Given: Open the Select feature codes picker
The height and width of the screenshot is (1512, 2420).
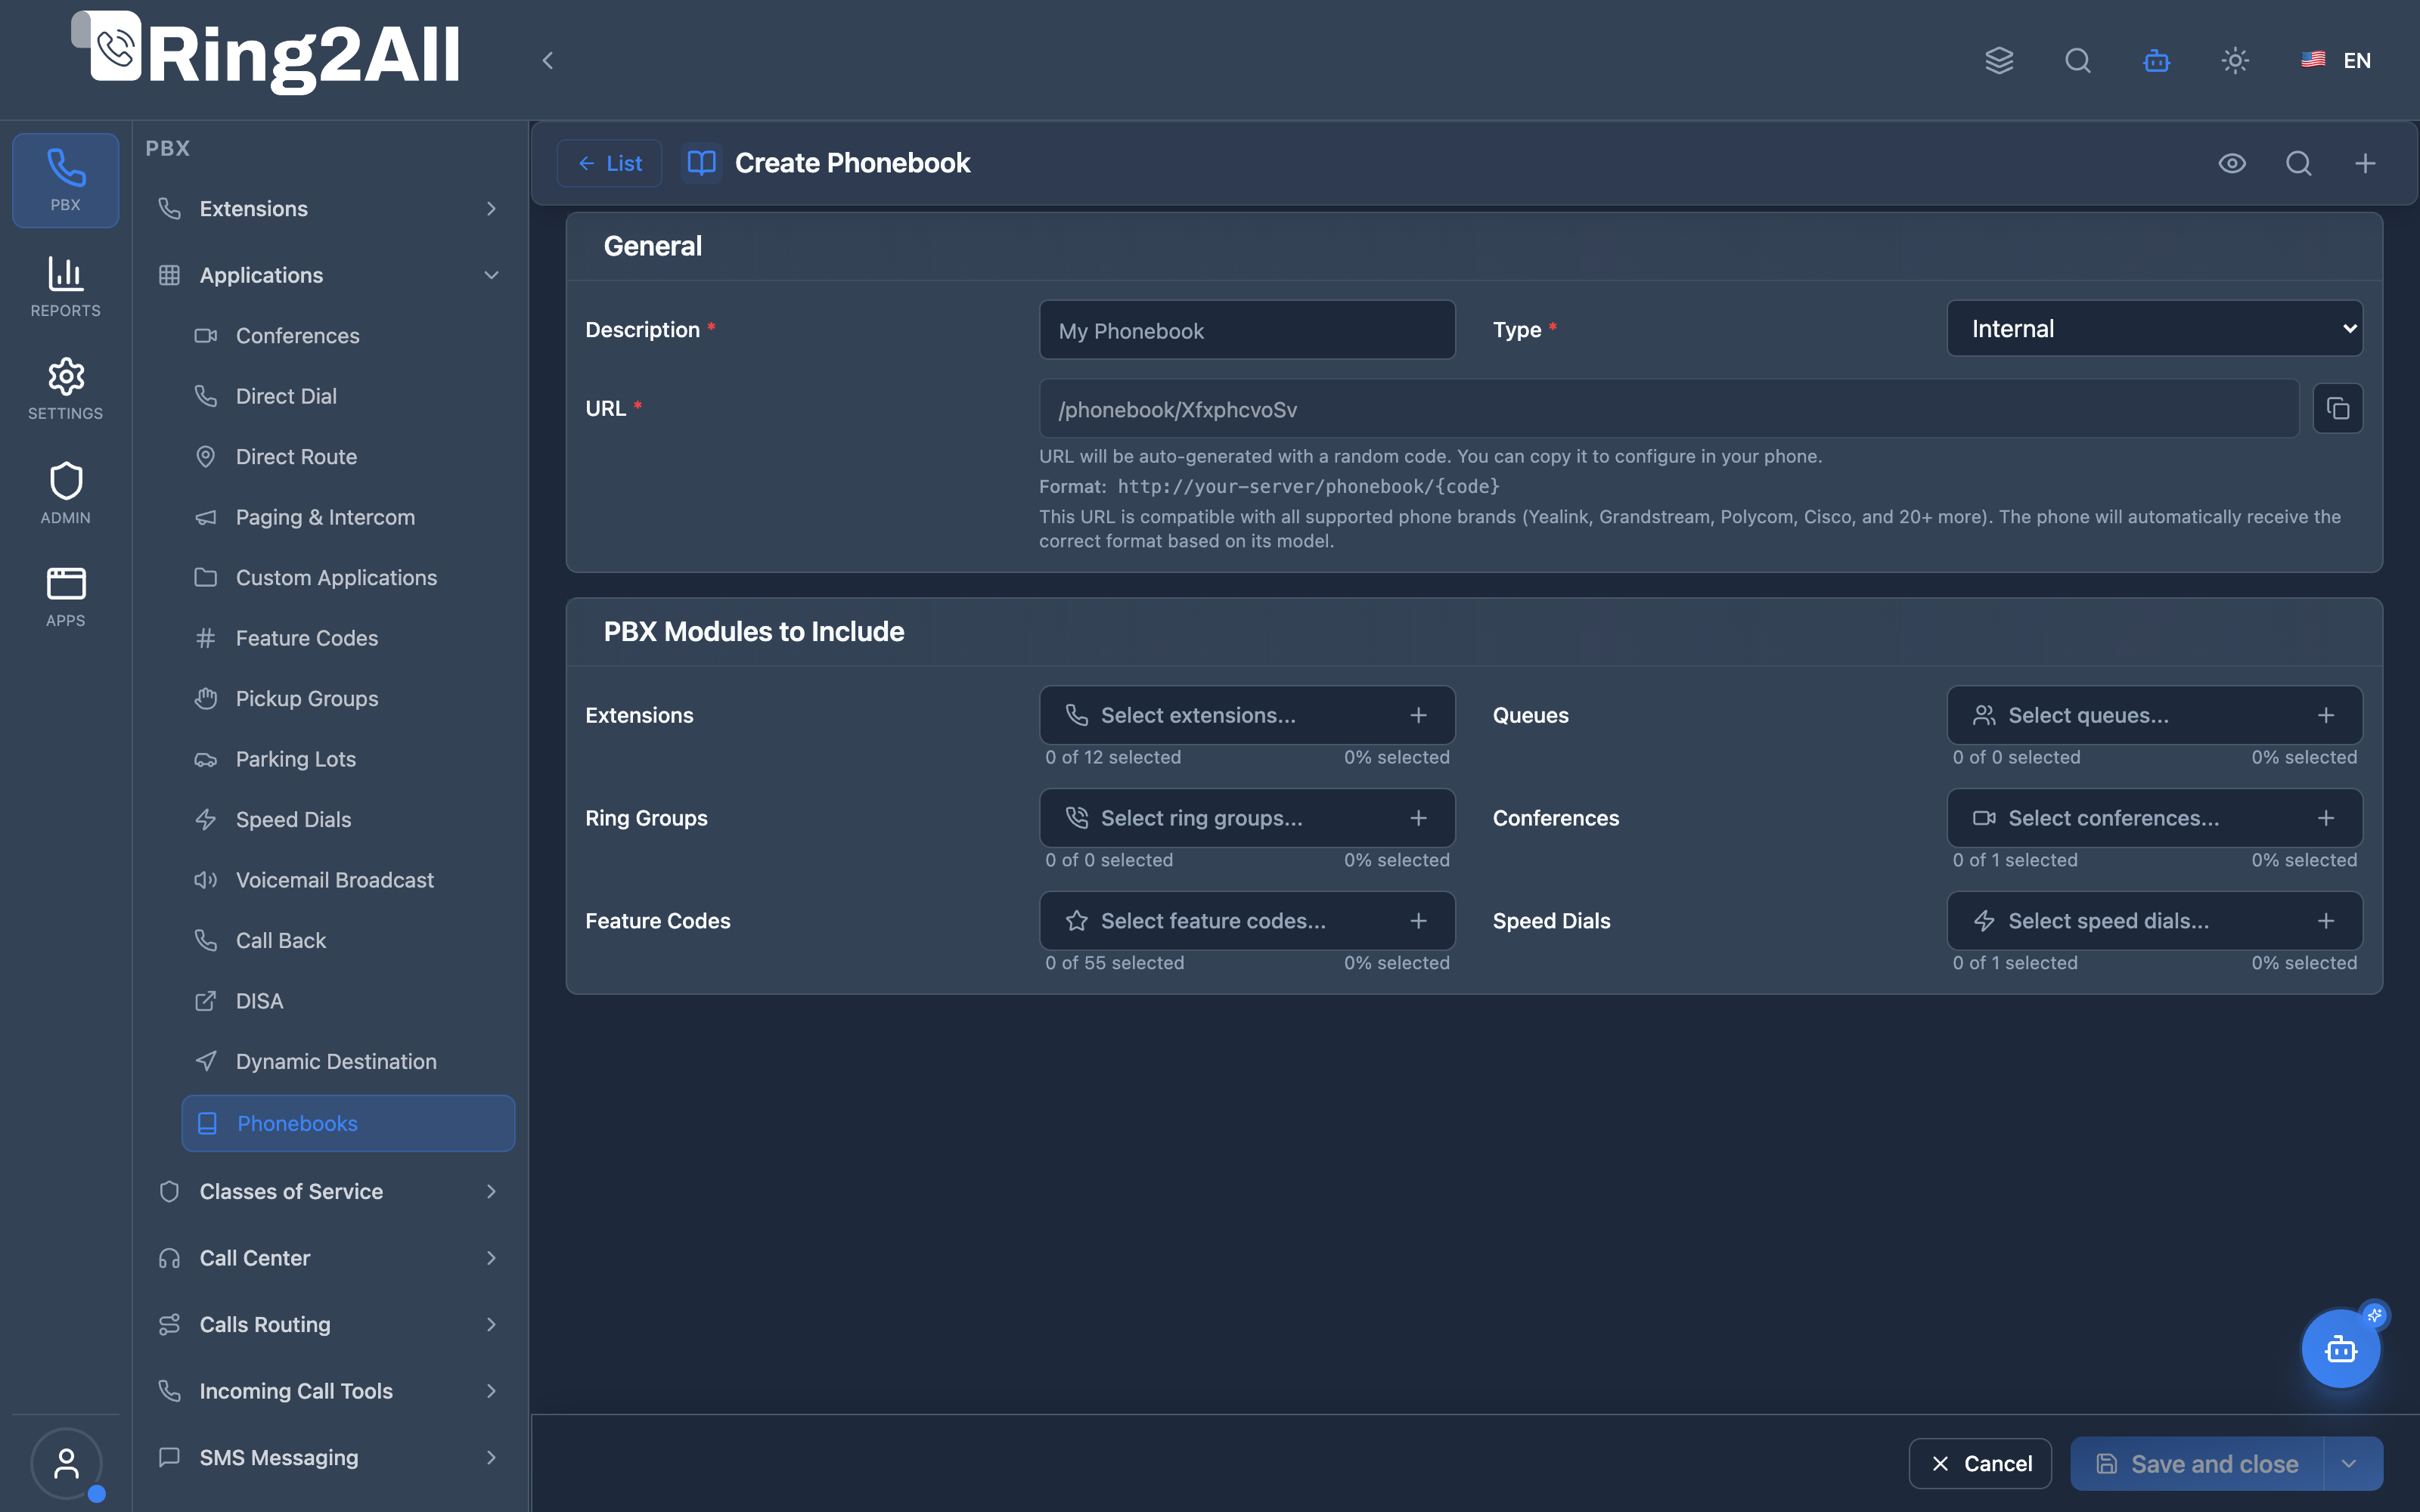Looking at the screenshot, I should coord(1247,921).
